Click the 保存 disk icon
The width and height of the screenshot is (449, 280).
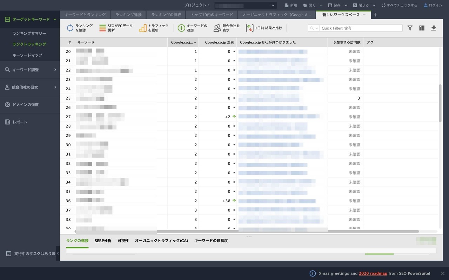tap(330, 5)
